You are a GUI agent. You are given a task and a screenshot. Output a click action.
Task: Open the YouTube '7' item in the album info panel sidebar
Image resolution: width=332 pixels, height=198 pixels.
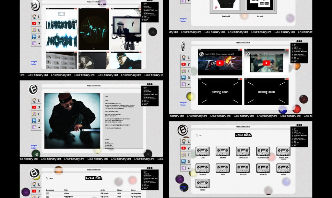coord(36,107)
